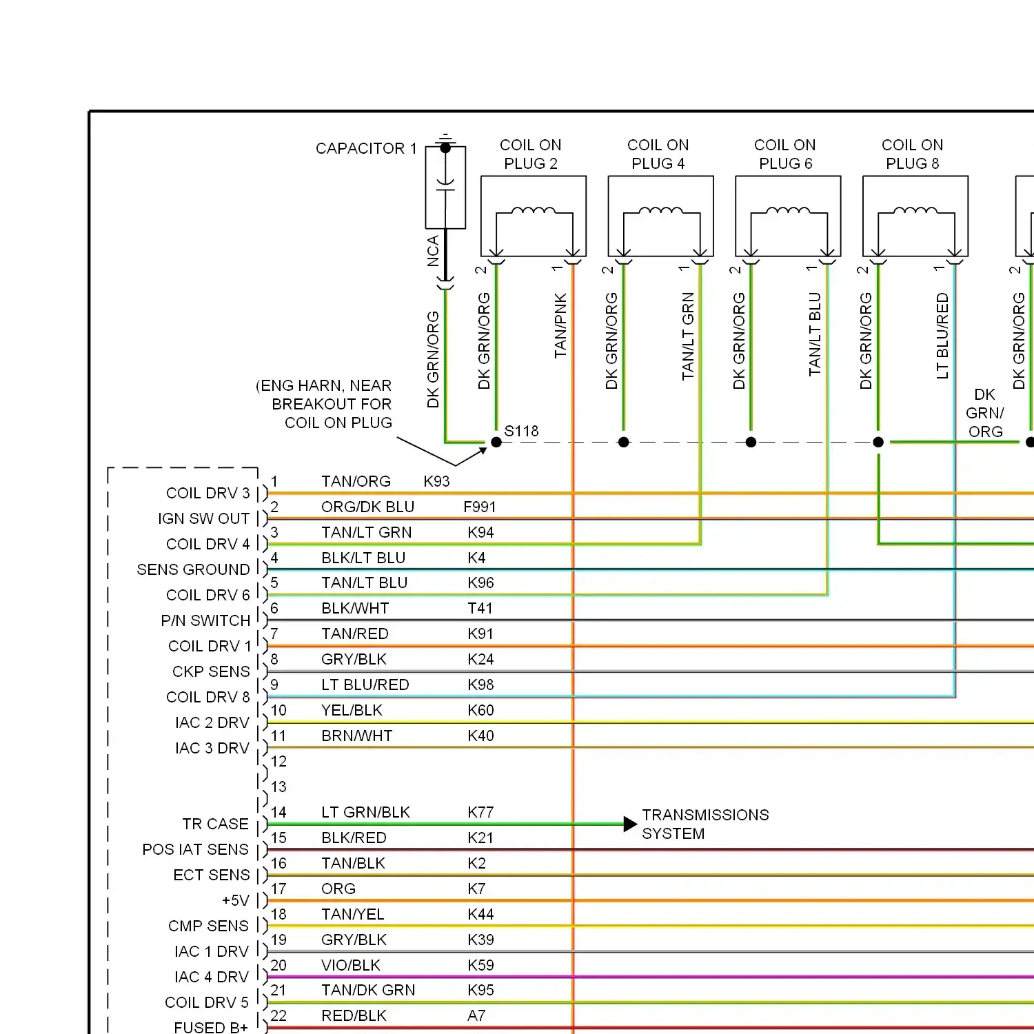Screen dimensions: 1034x1034
Task: Click the VIO/BLK wire color text
Action: point(350,965)
